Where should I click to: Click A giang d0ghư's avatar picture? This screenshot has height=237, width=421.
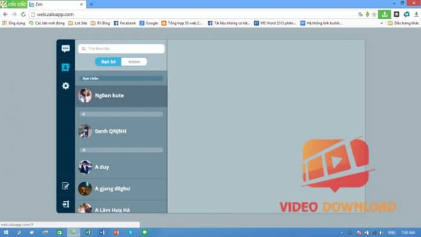coord(85,189)
